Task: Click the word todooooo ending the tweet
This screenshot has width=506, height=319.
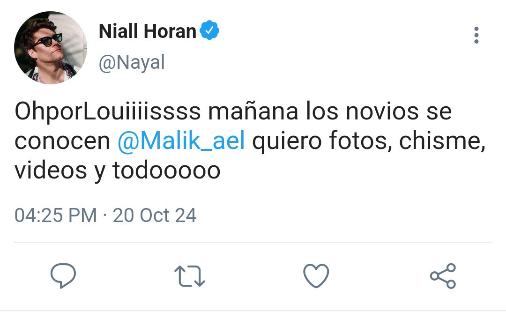Action: point(166,171)
